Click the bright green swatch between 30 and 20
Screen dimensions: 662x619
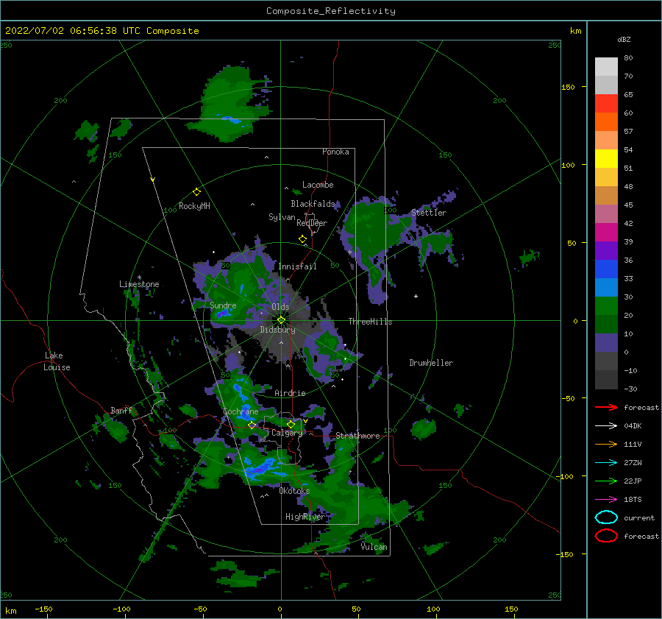coord(606,305)
